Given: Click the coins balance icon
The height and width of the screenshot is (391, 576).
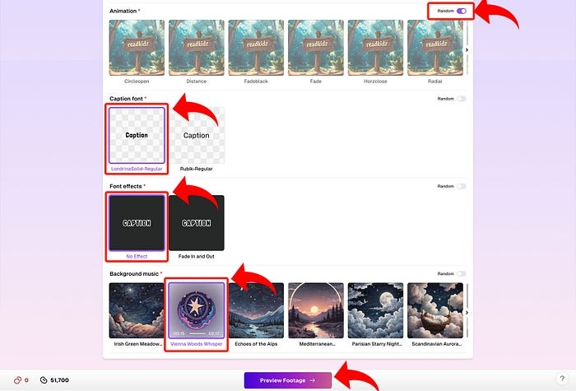Looking at the screenshot, I should click(x=17, y=380).
